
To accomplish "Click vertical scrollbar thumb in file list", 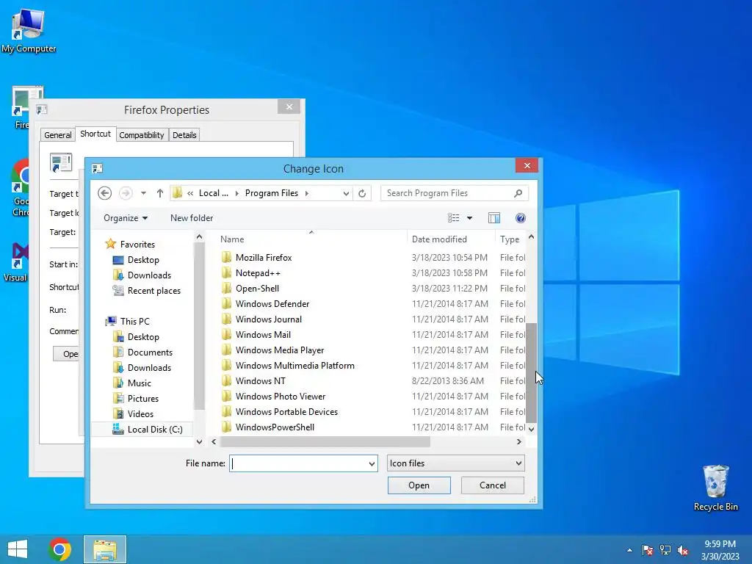I will pyautogui.click(x=531, y=372).
